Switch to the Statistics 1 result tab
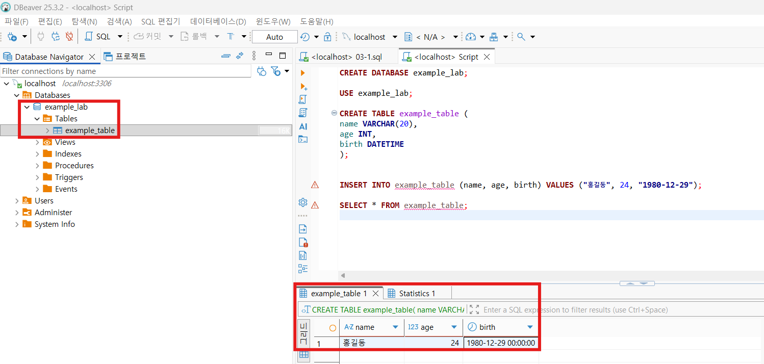Image resolution: width=764 pixels, height=364 pixels. point(416,293)
